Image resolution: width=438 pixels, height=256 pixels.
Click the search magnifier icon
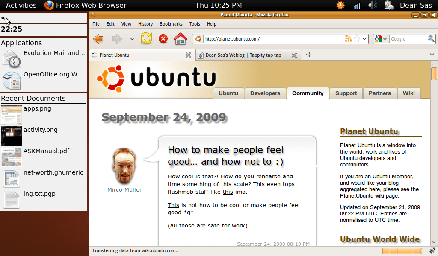point(431,39)
